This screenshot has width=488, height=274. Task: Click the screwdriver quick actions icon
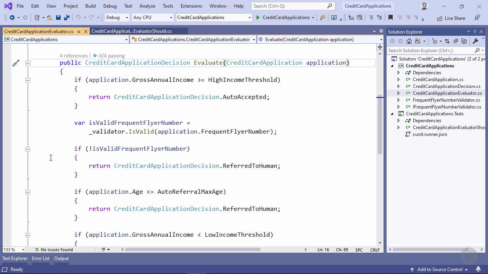tap(16, 63)
